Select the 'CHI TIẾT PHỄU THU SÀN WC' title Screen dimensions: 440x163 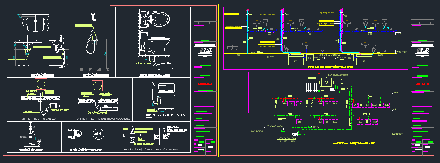pyautogui.click(x=39, y=119)
